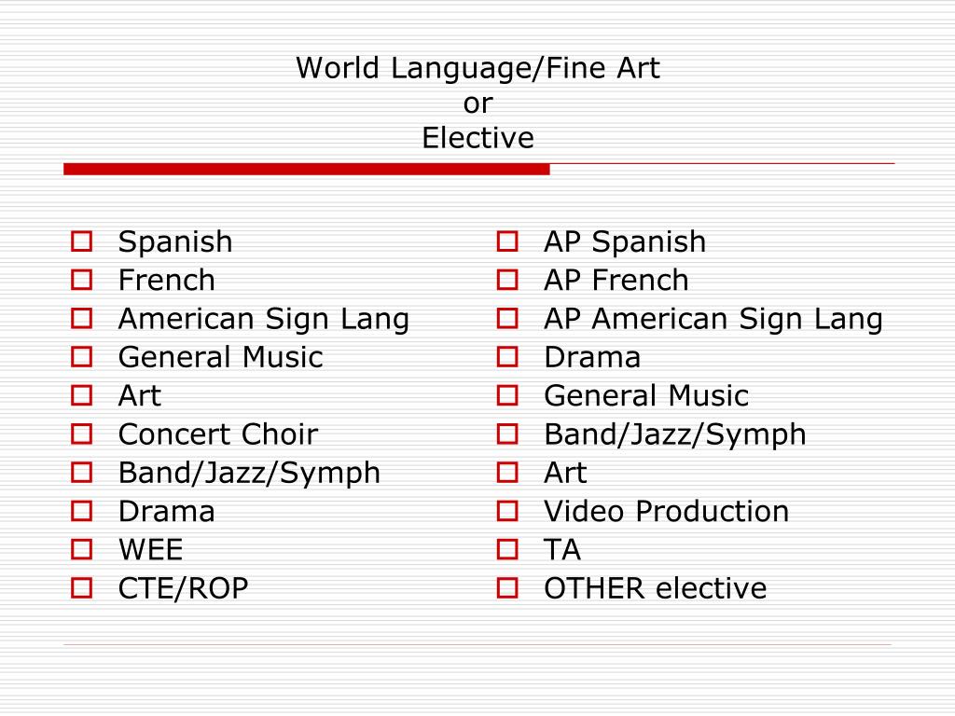Screen dimensions: 955x716
Task: Click the Elective heading text
Action: coord(478,138)
